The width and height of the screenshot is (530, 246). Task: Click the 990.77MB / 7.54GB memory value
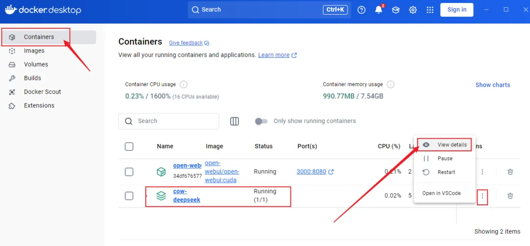click(x=353, y=96)
